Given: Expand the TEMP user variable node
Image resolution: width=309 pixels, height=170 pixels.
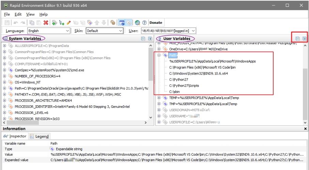Looking at the screenshot, I should click(x=159, y=98).
